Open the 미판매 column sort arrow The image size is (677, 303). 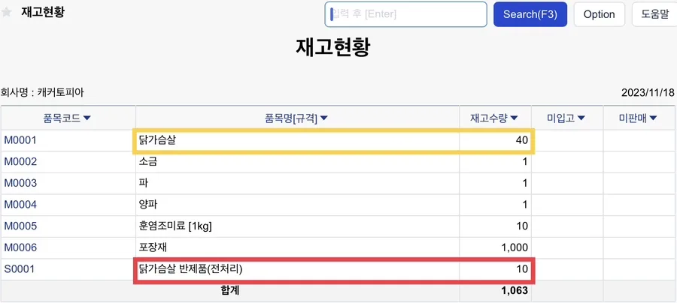(653, 118)
